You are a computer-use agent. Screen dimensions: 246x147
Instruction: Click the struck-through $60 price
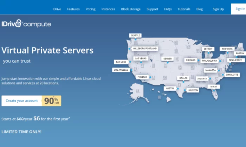tap(20, 119)
